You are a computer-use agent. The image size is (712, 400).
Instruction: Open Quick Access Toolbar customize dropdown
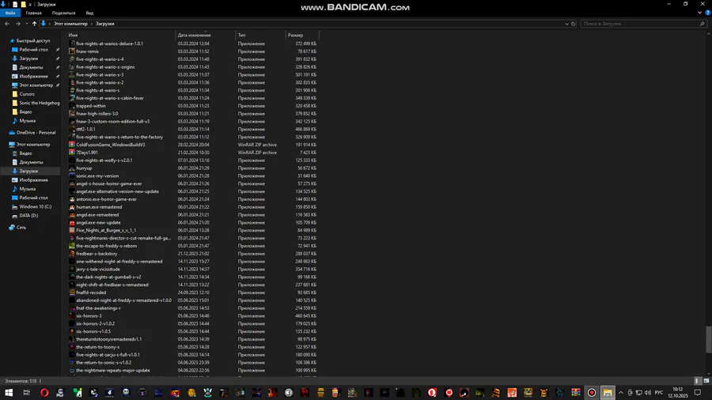(30, 4)
